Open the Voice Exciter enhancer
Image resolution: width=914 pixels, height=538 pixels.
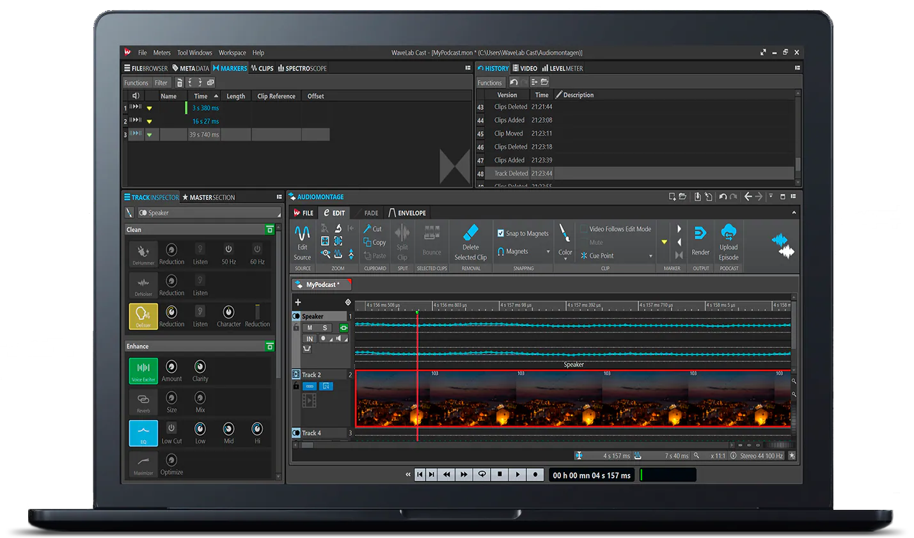tap(143, 370)
